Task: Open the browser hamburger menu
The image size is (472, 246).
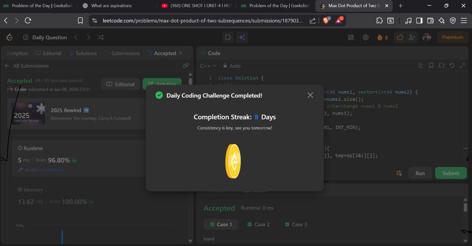Action: coord(464,20)
